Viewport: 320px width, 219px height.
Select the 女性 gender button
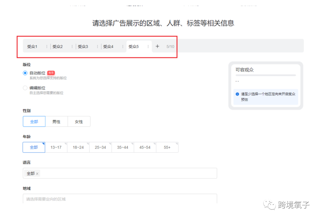click(79, 121)
